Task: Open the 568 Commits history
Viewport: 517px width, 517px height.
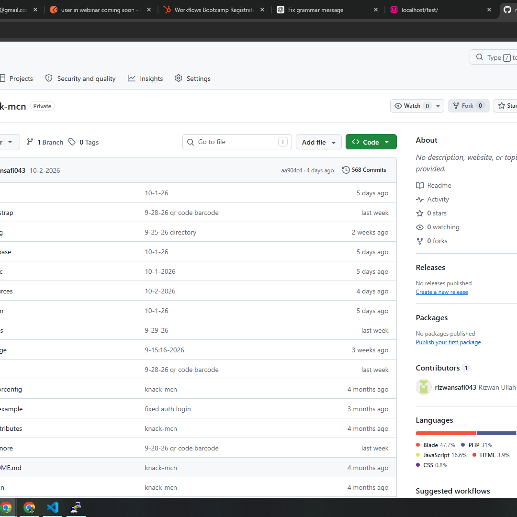Action: pyautogui.click(x=364, y=170)
